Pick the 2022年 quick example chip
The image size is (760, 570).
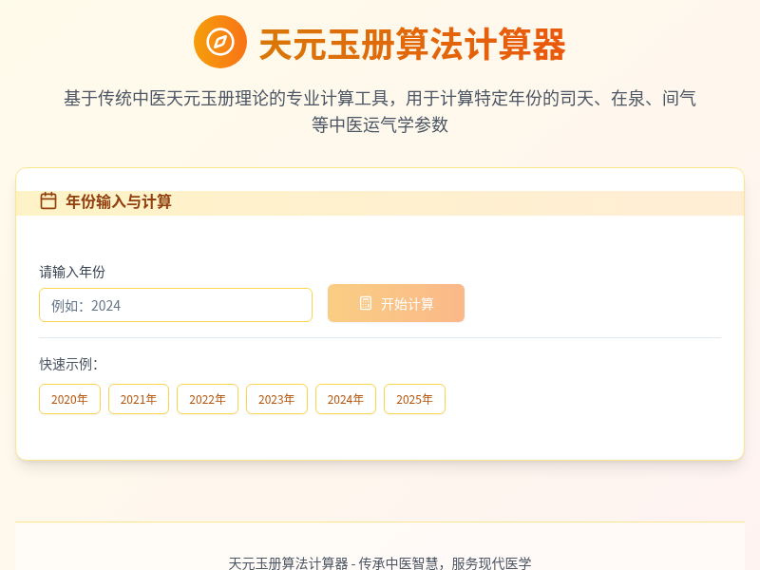tap(207, 399)
